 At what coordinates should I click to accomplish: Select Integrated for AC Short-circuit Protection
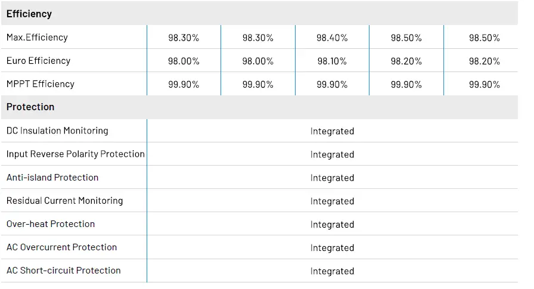point(332,271)
